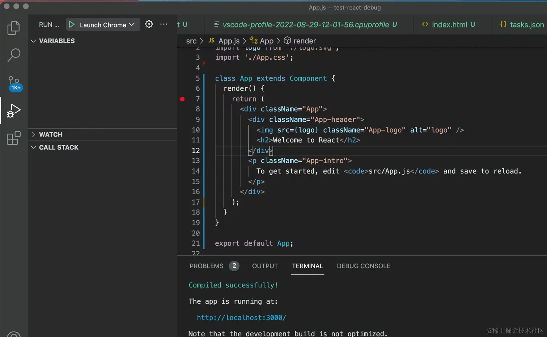This screenshot has height=337, width=547.
Task: Collapse the CALL STACK section
Action: point(58,147)
